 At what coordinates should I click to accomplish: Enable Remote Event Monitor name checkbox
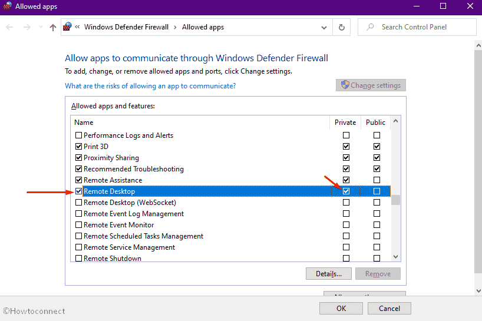coord(79,225)
